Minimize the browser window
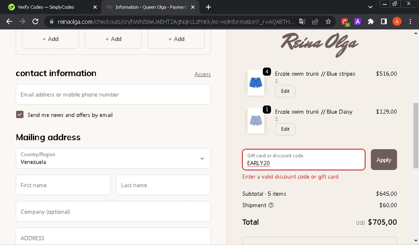The image size is (419, 245). coord(385,4)
